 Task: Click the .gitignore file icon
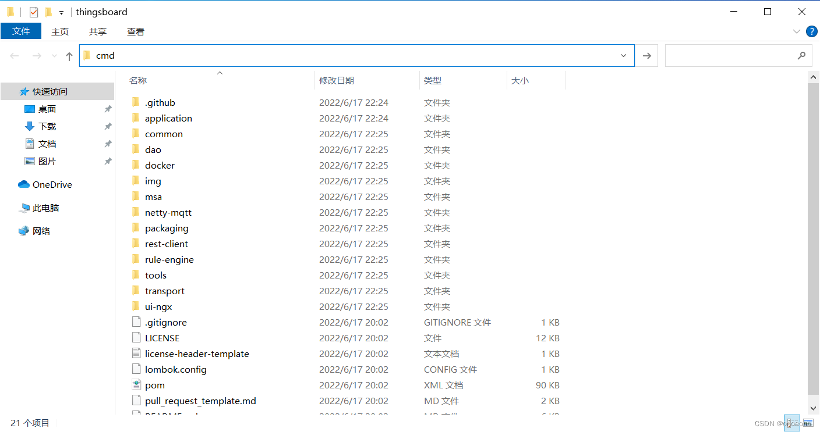click(136, 322)
